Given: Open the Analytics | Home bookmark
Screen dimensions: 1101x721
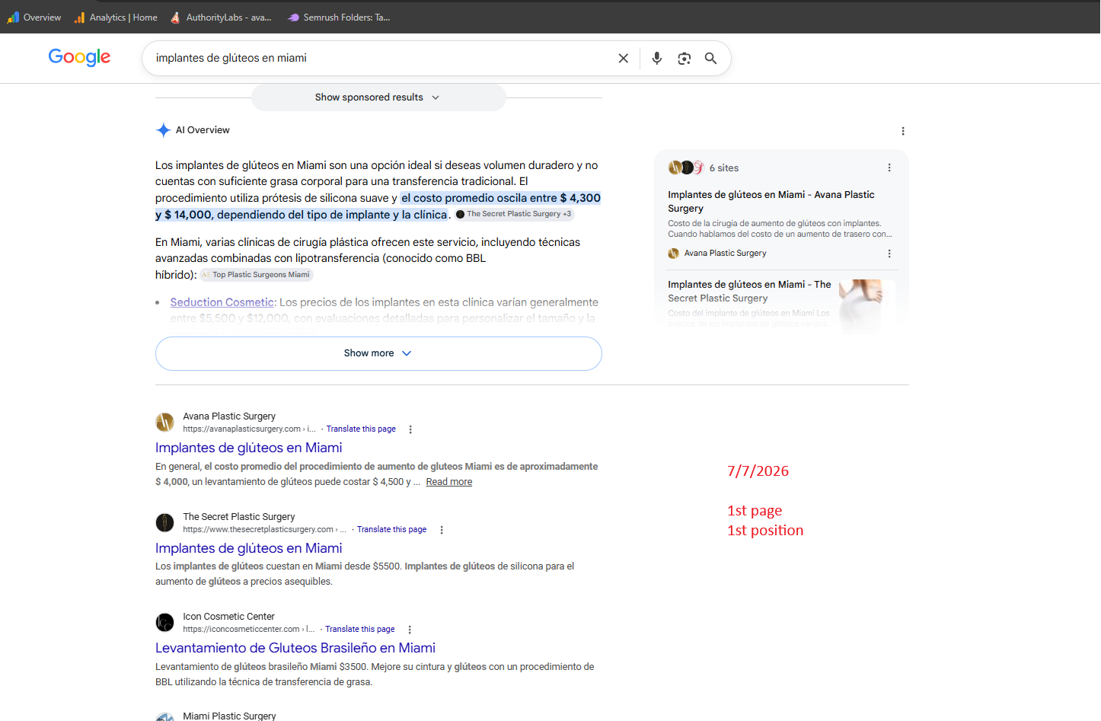Looking at the screenshot, I should pyautogui.click(x=116, y=18).
